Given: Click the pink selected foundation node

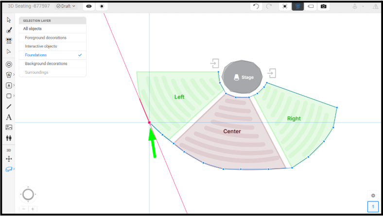Looking at the screenshot, I should pos(149,122).
